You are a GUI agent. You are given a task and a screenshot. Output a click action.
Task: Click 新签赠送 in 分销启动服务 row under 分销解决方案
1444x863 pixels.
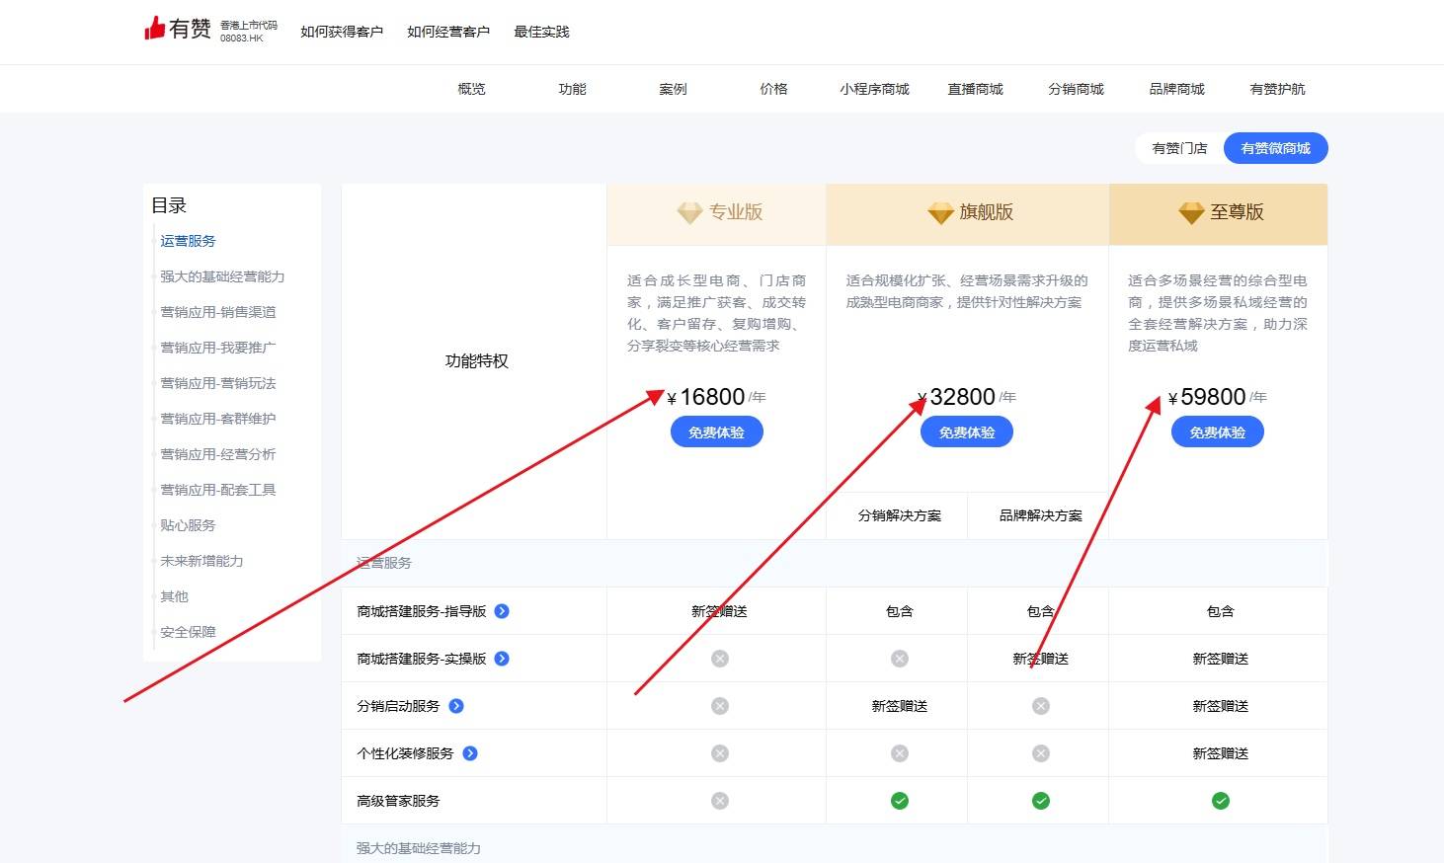pos(900,706)
